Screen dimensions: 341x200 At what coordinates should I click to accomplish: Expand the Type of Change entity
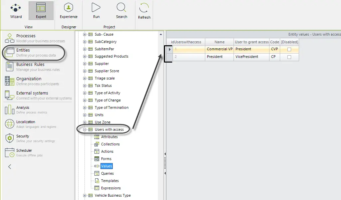click(x=85, y=100)
